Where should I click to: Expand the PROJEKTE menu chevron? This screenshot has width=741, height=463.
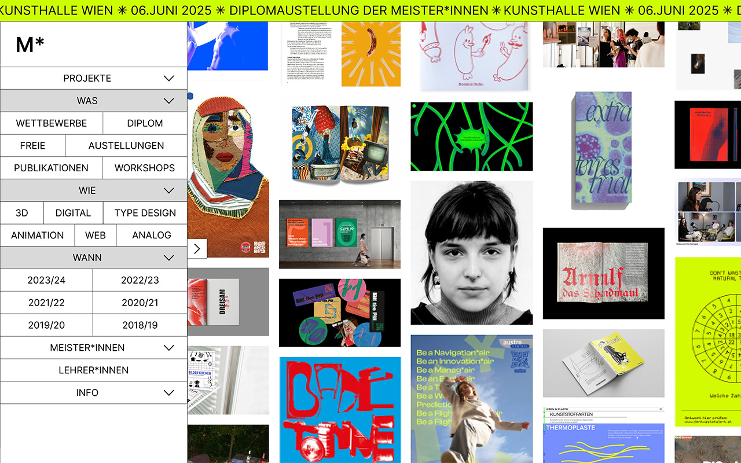point(169,78)
